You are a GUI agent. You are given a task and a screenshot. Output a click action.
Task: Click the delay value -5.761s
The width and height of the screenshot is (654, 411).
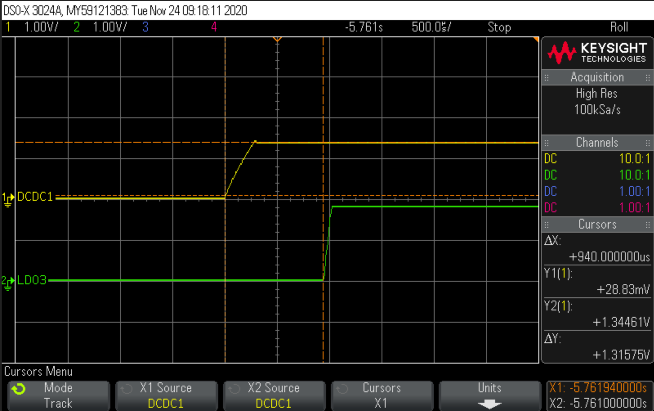[364, 27]
